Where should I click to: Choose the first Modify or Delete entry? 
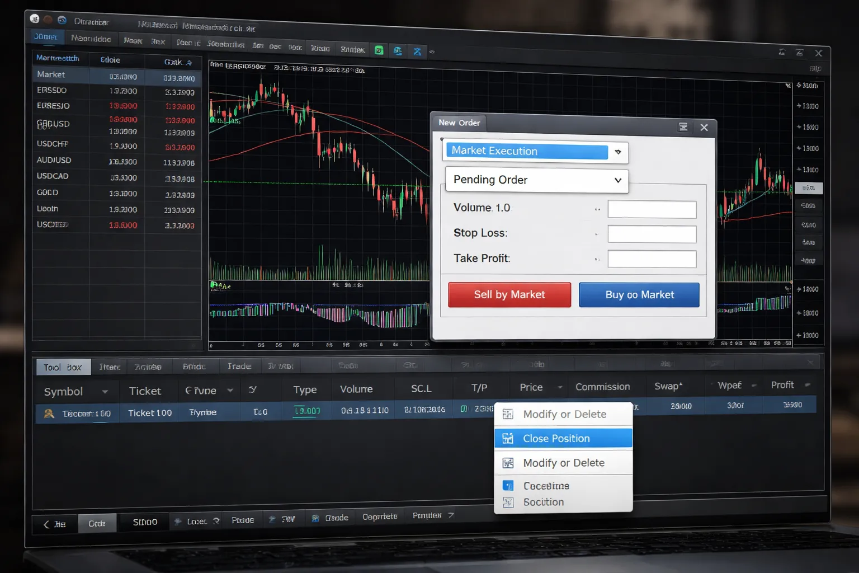(x=563, y=414)
